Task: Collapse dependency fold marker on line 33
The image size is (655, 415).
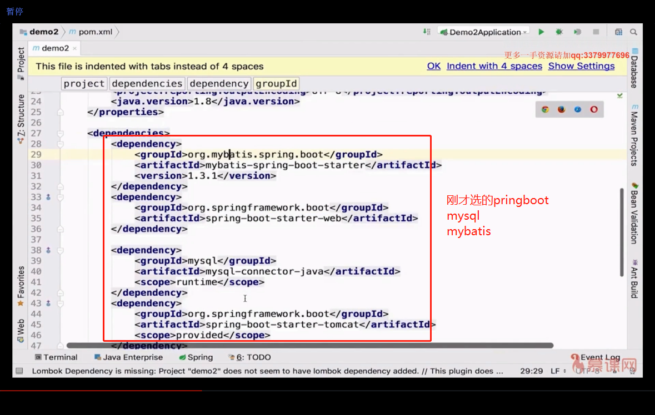Action: tap(61, 198)
